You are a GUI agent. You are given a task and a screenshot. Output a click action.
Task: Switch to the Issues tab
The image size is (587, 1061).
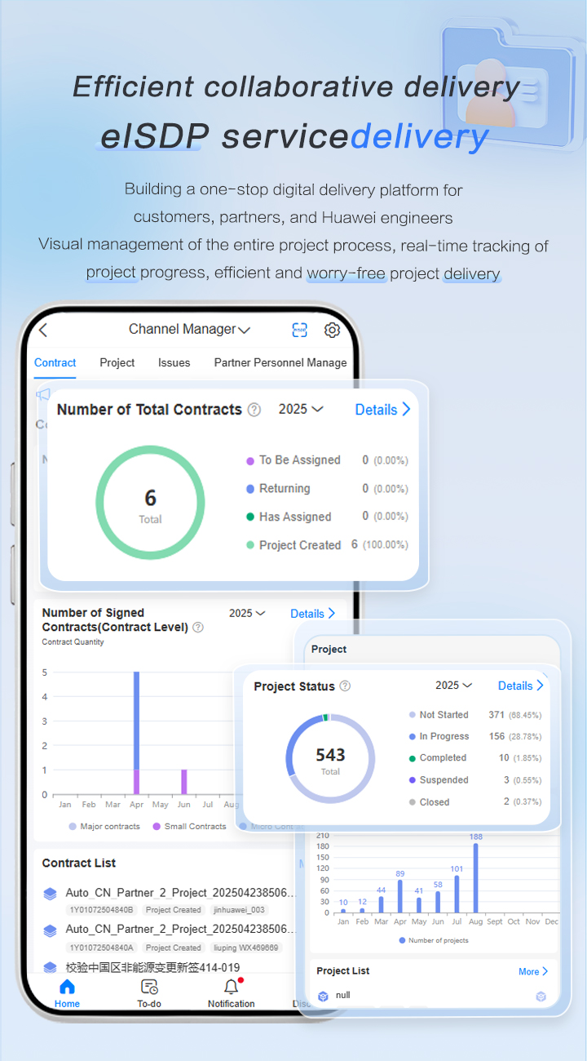(x=174, y=362)
